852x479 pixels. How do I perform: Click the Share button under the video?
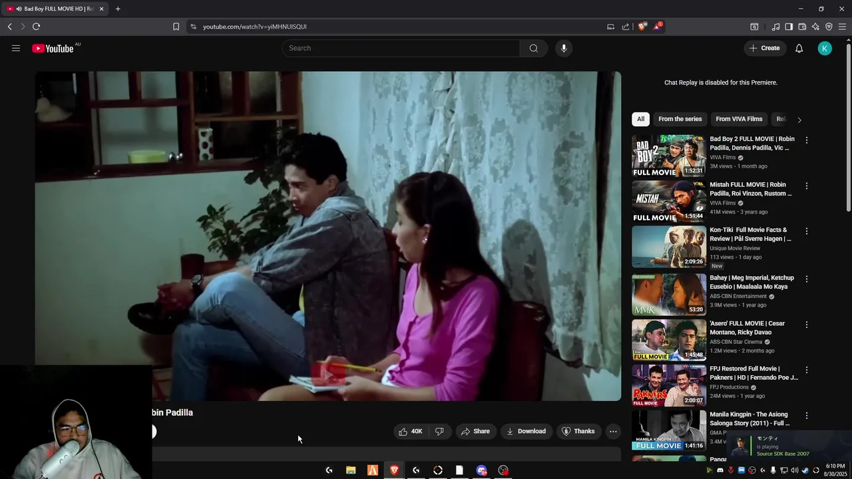click(475, 431)
